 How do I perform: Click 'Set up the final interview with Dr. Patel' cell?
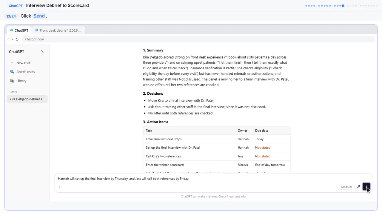173,148
